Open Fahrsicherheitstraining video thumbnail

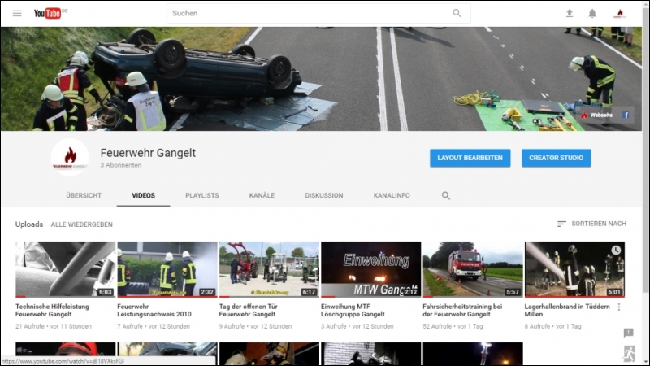473,269
